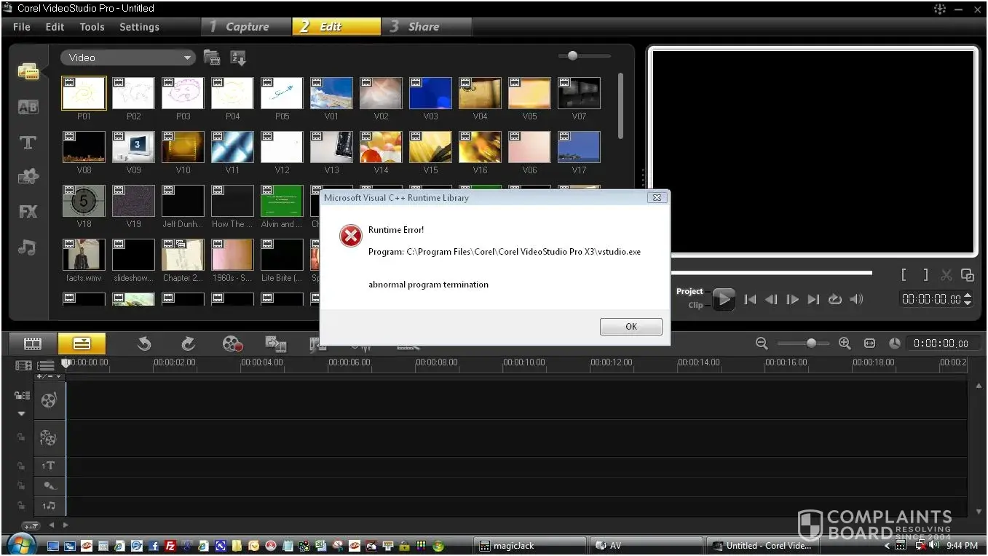Expand the Video library category dropdown
The height and width of the screenshot is (556, 988).
pos(188,57)
